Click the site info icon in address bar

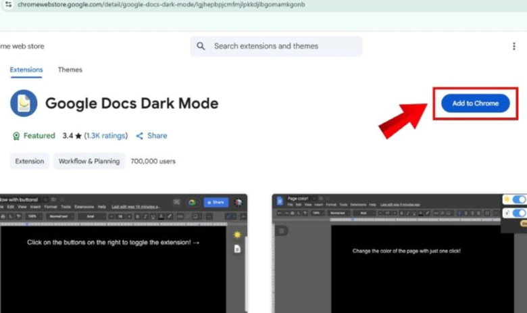click(8, 4)
